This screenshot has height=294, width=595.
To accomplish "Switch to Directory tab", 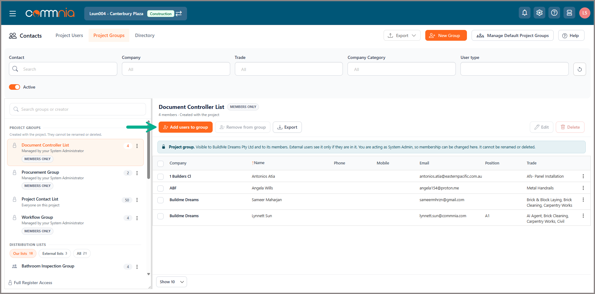I will (x=145, y=35).
